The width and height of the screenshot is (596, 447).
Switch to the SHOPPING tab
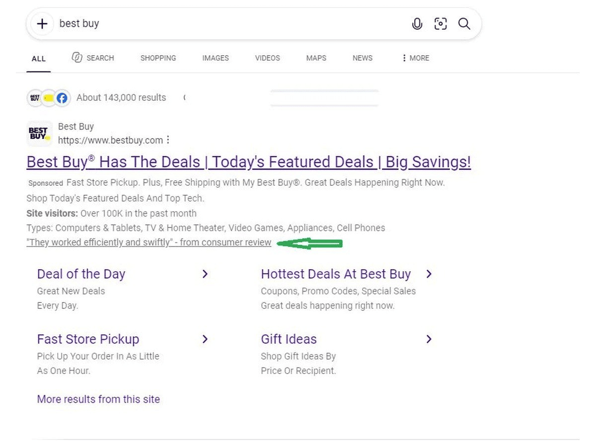[158, 58]
